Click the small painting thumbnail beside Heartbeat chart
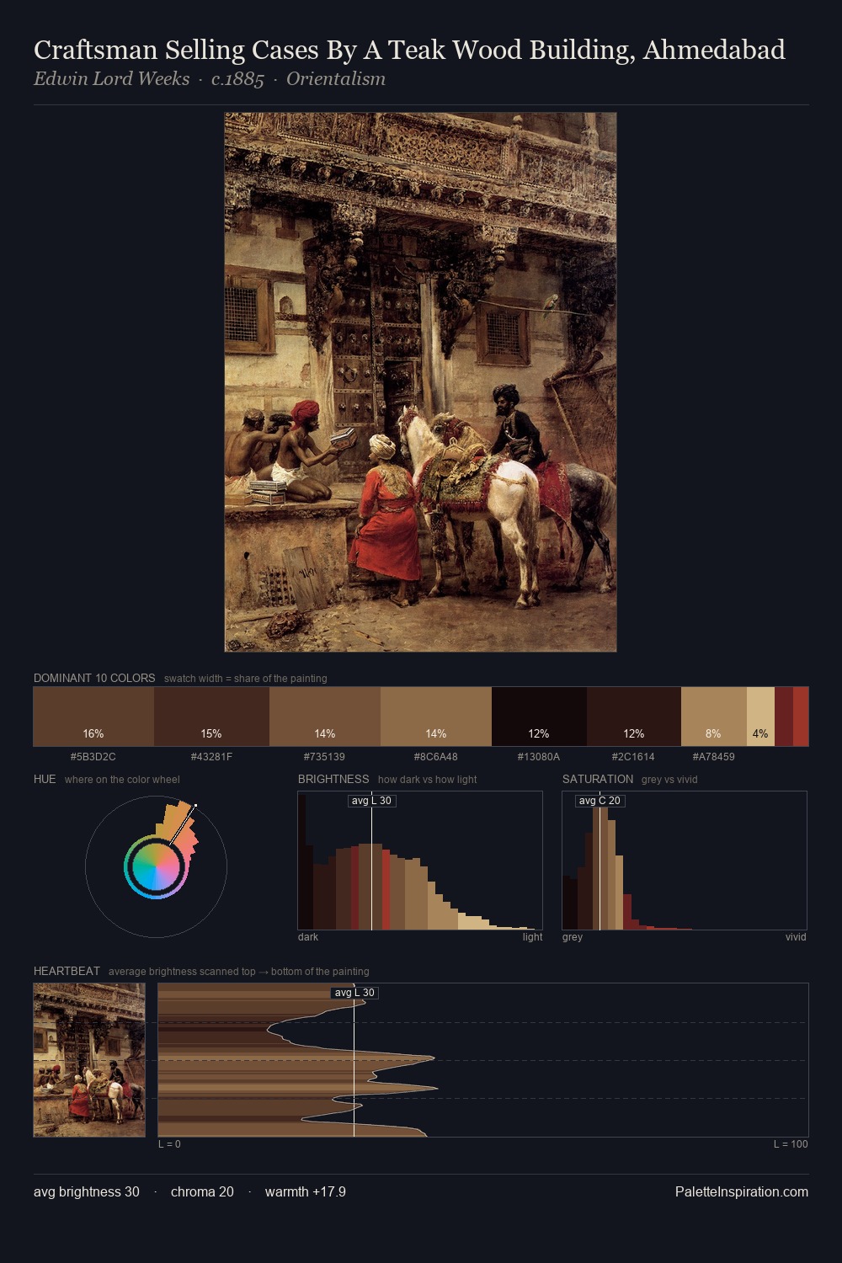 [89, 1060]
